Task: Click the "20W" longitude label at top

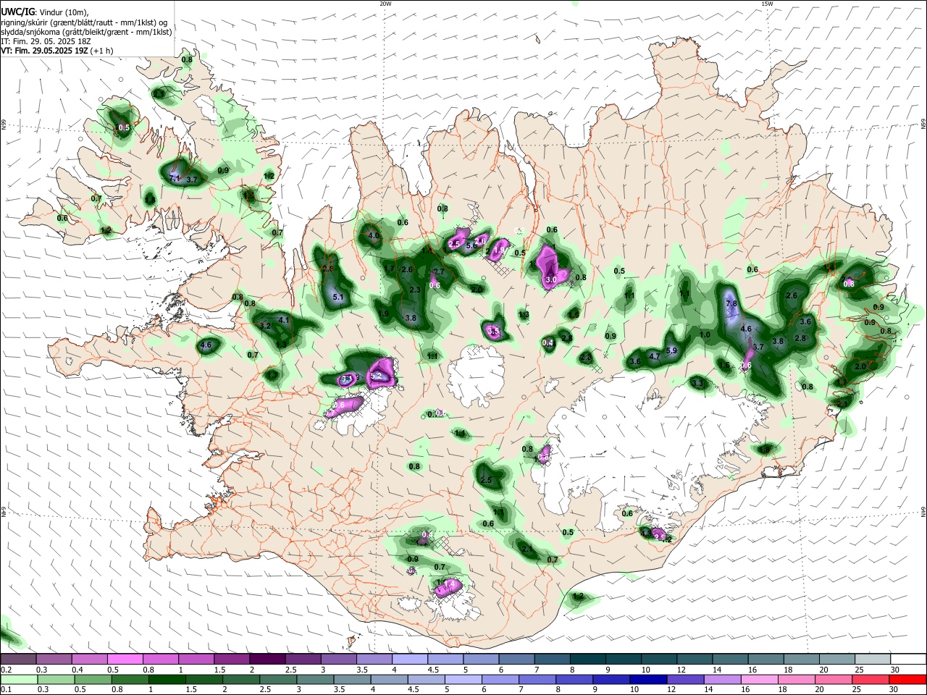Action: pos(385,4)
